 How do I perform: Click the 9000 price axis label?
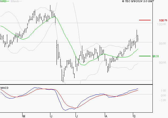pyautogui.click(x=162, y=62)
